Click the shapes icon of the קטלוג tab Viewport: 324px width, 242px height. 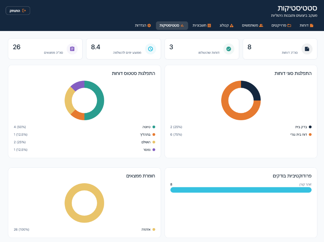click(x=232, y=25)
